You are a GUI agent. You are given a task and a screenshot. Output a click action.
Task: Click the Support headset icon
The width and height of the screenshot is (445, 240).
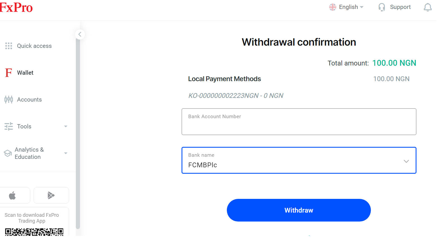(382, 7)
